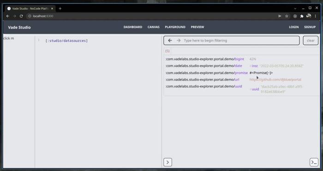The width and height of the screenshot is (323, 171).
Task: Open a new browser tab
Action: point(60,8)
